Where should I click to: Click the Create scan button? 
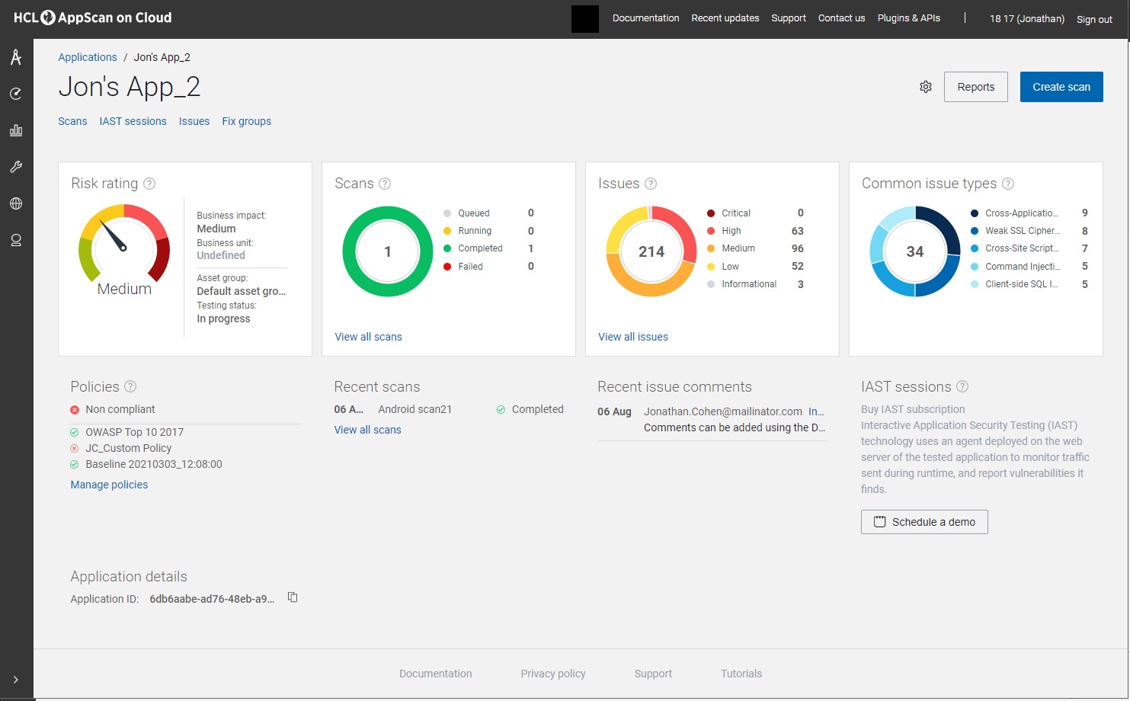pyautogui.click(x=1061, y=87)
